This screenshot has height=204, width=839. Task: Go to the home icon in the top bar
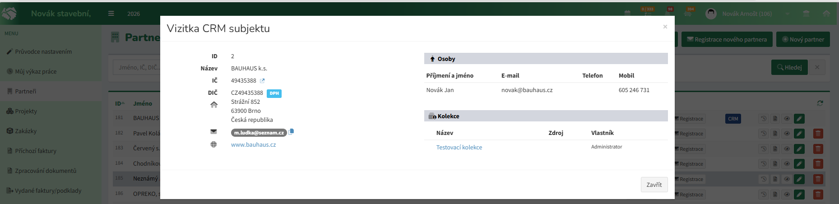coord(826,14)
